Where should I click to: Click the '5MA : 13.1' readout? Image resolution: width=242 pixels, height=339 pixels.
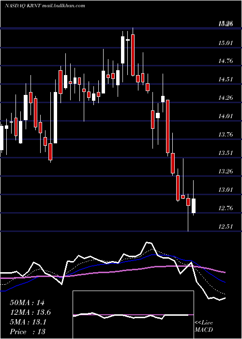pyautogui.click(x=28, y=322)
